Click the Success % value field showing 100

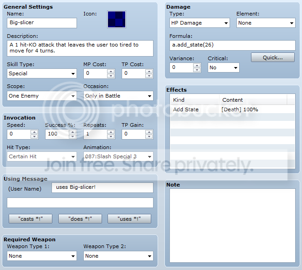[x=57, y=134]
